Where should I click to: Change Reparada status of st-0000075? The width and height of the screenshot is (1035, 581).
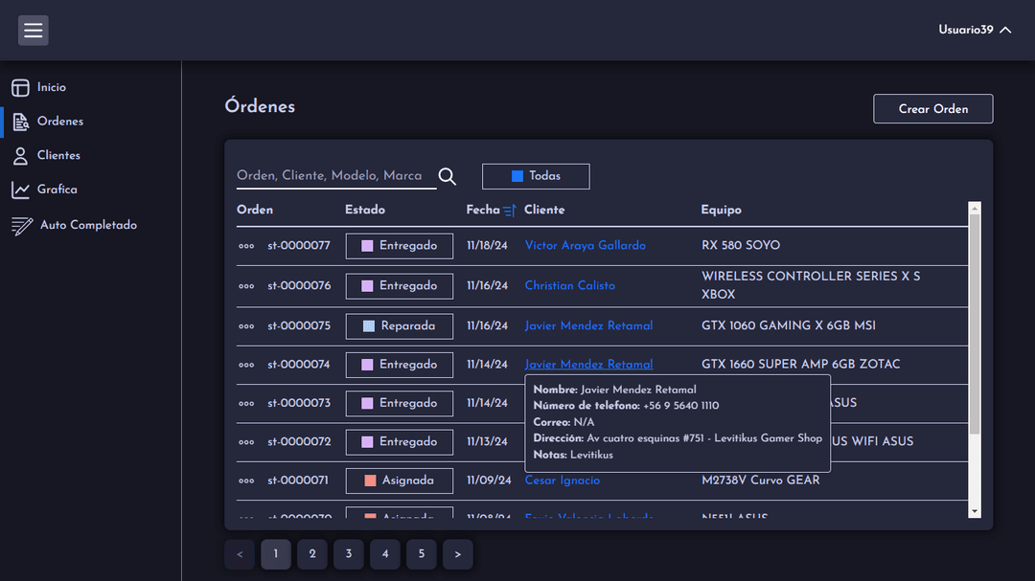[400, 326]
